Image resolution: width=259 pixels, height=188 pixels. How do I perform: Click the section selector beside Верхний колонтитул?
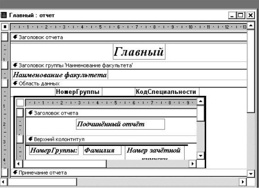pyautogui.click(x=20, y=139)
